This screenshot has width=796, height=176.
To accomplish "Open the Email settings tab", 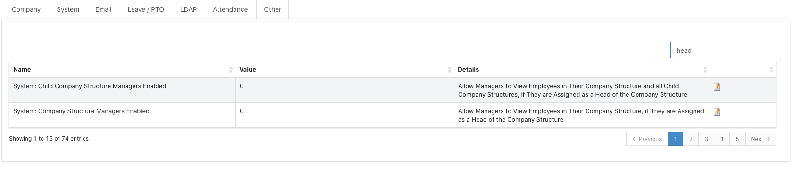I will (x=103, y=9).
